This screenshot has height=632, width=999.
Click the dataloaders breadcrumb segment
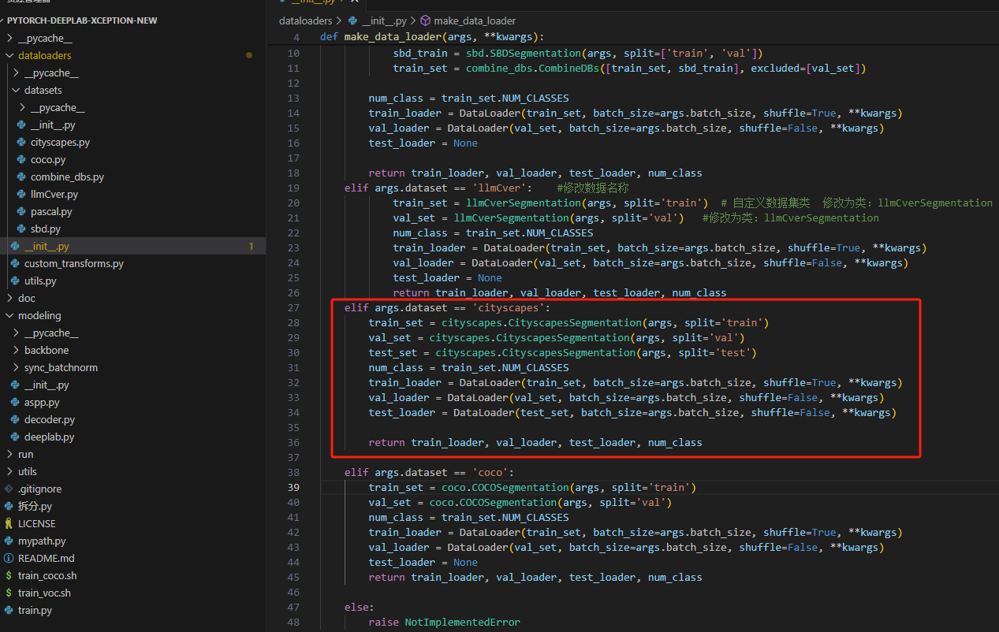(306, 21)
